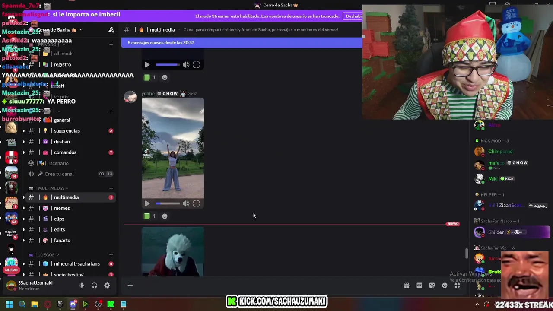Select the multimedia channel

coord(70,197)
